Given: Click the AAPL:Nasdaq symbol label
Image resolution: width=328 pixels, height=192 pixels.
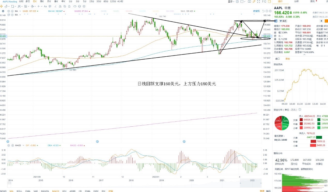Looking at the screenshot, I should (10, 2).
